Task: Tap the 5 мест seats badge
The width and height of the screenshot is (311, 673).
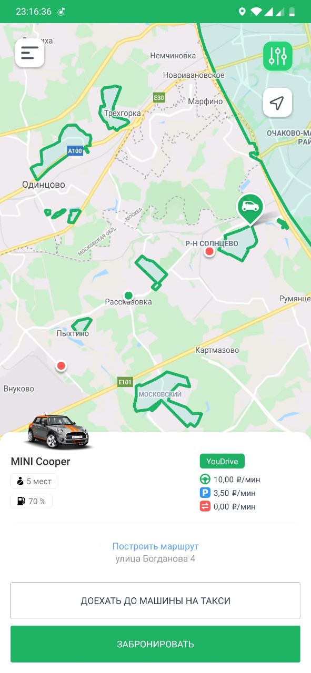Action: click(34, 481)
